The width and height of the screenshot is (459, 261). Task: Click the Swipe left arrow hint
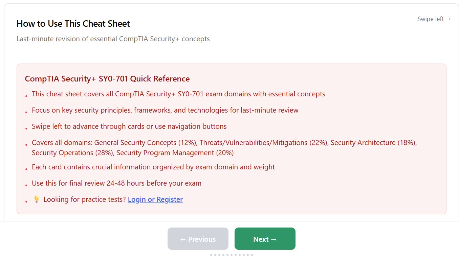click(x=434, y=19)
